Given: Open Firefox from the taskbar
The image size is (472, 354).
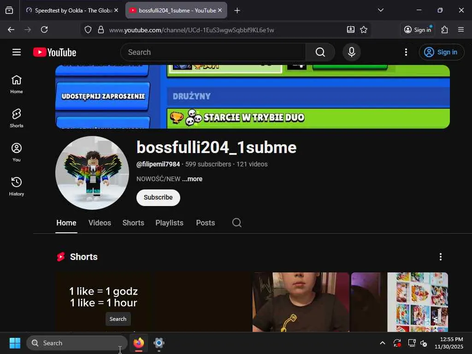Looking at the screenshot, I should coord(138,343).
